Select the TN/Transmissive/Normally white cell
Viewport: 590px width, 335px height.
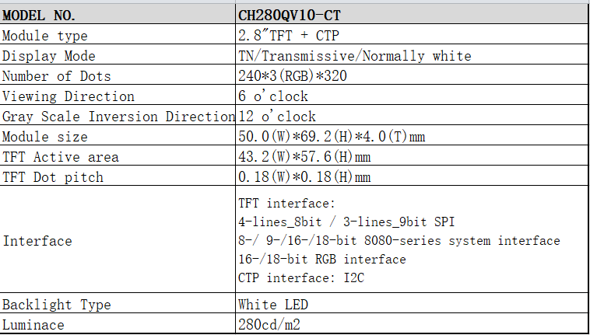pyautogui.click(x=355, y=56)
